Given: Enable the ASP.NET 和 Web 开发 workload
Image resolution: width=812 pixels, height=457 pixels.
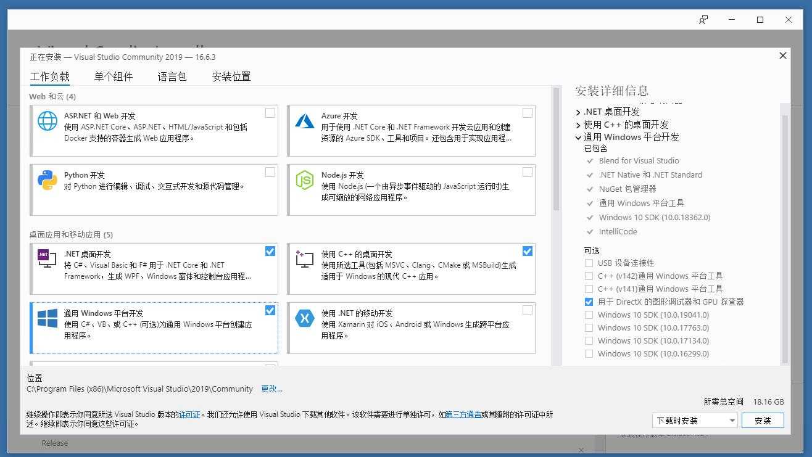Looking at the screenshot, I should pos(270,113).
